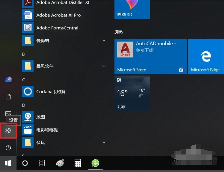Screen dimensions: 224x172
Task: Open Adobe FormsCentral
Action: (x=57, y=28)
